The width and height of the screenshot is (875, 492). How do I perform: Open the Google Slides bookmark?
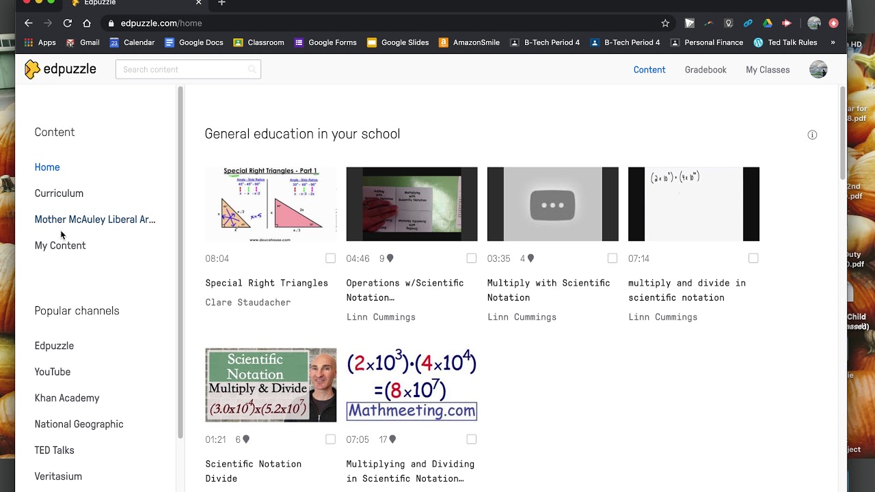[398, 42]
